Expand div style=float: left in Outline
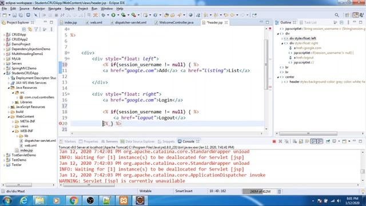 coord(282,38)
